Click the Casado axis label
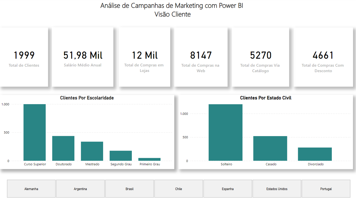 pyautogui.click(x=271, y=164)
